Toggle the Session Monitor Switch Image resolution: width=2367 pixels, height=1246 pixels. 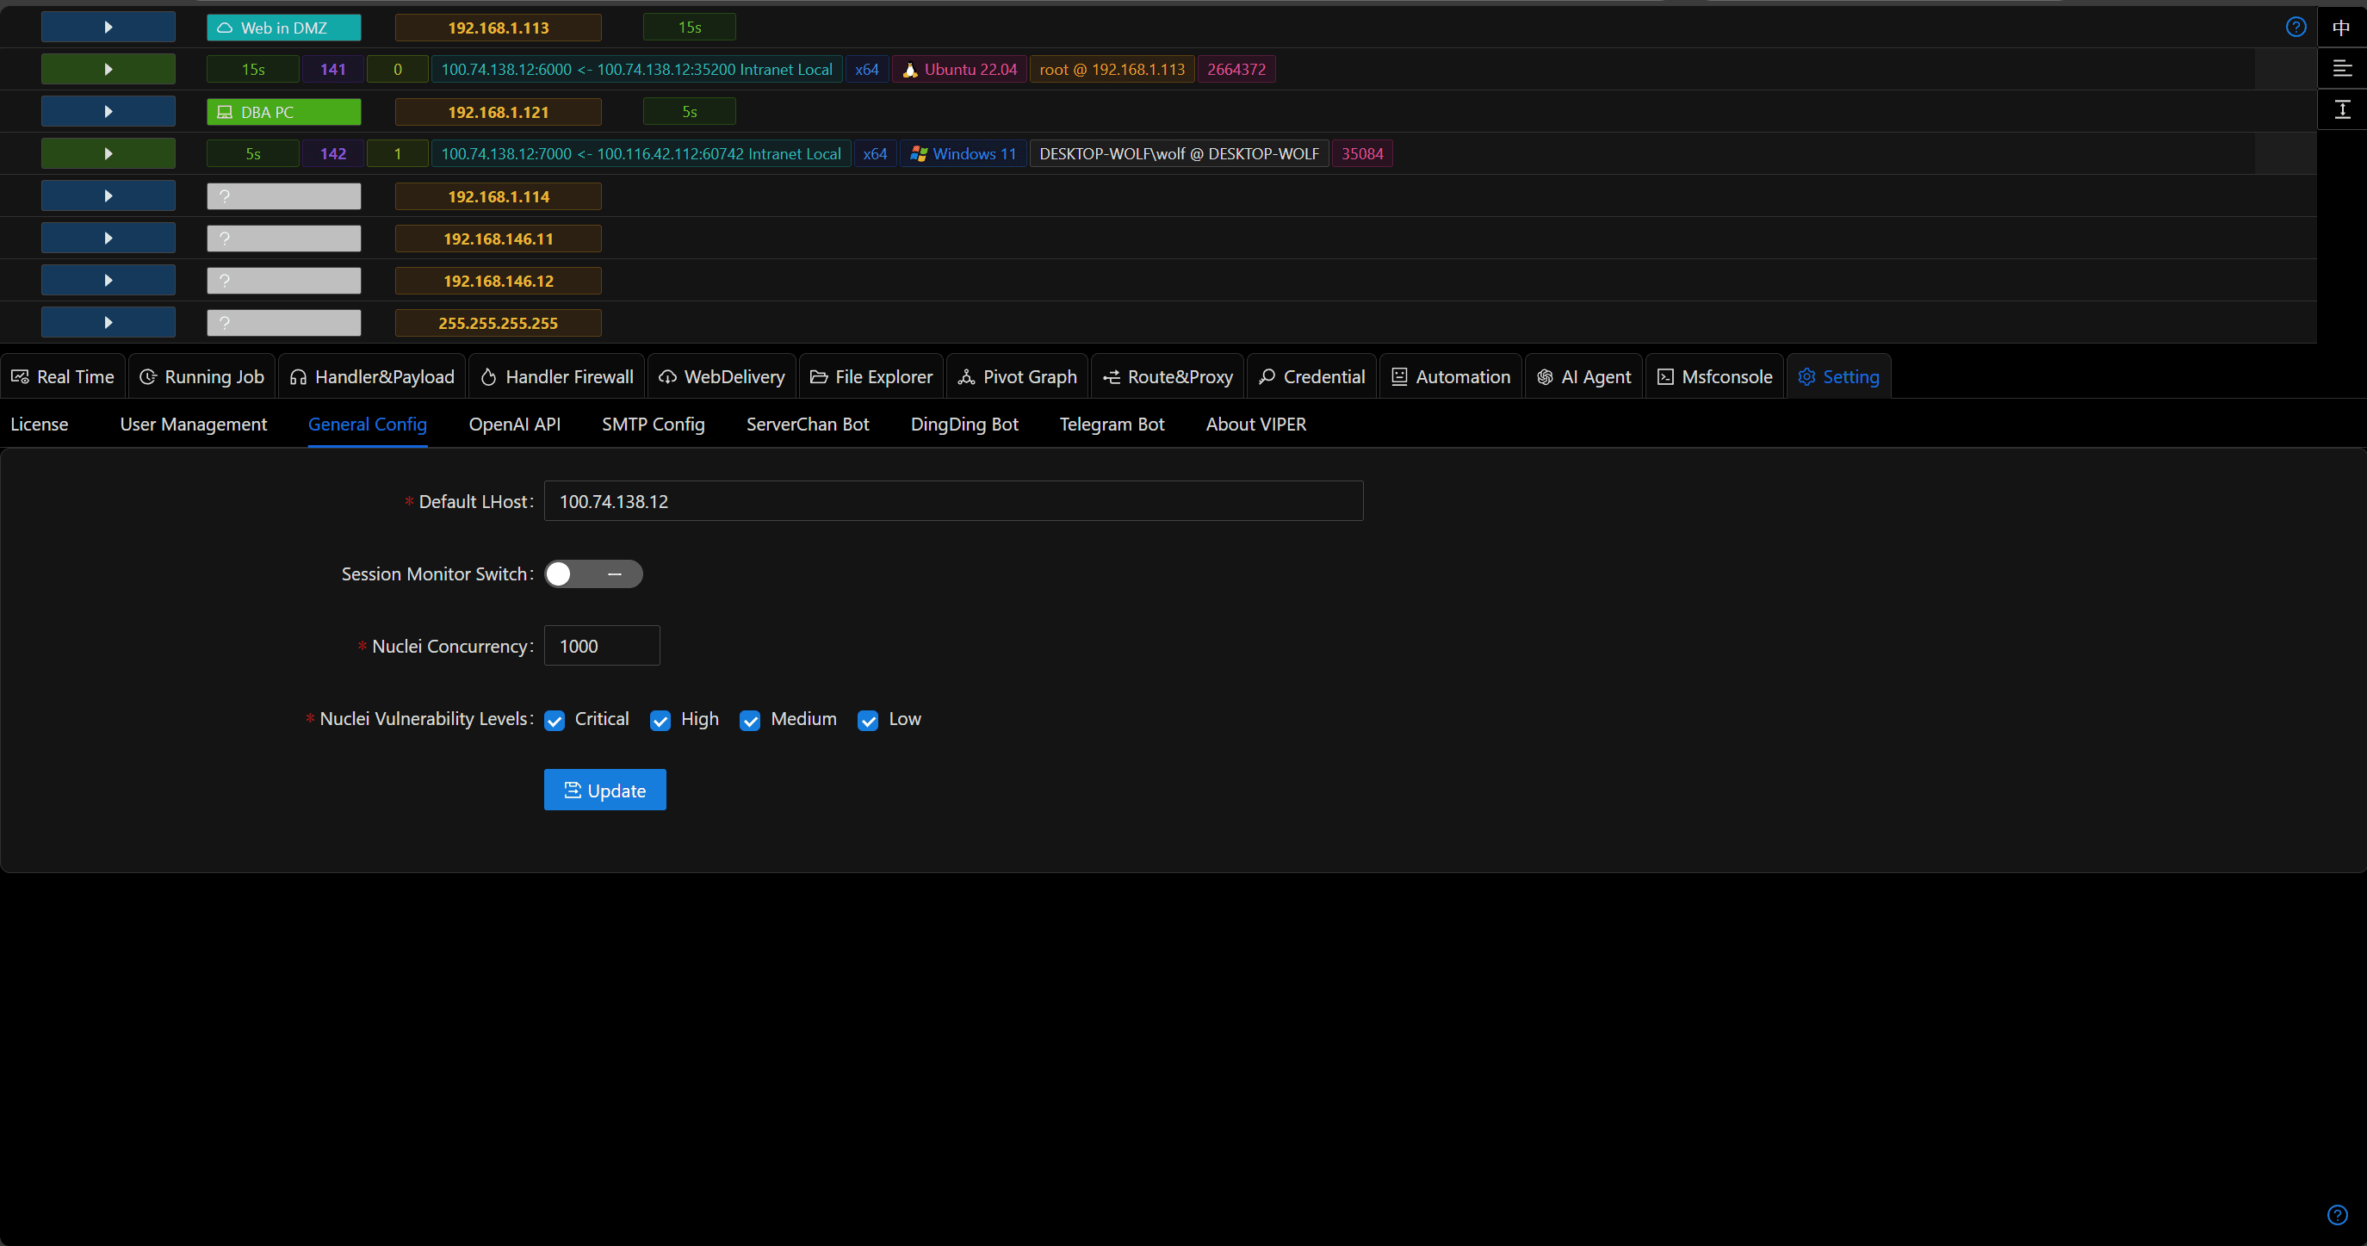(593, 574)
